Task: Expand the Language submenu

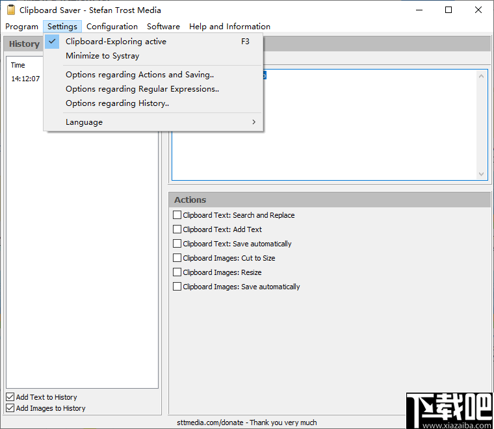Action: click(x=153, y=122)
